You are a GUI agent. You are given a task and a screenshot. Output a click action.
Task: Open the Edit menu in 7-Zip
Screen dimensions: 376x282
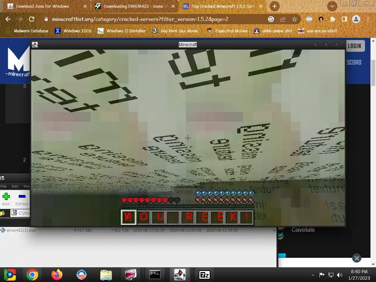point(15,186)
